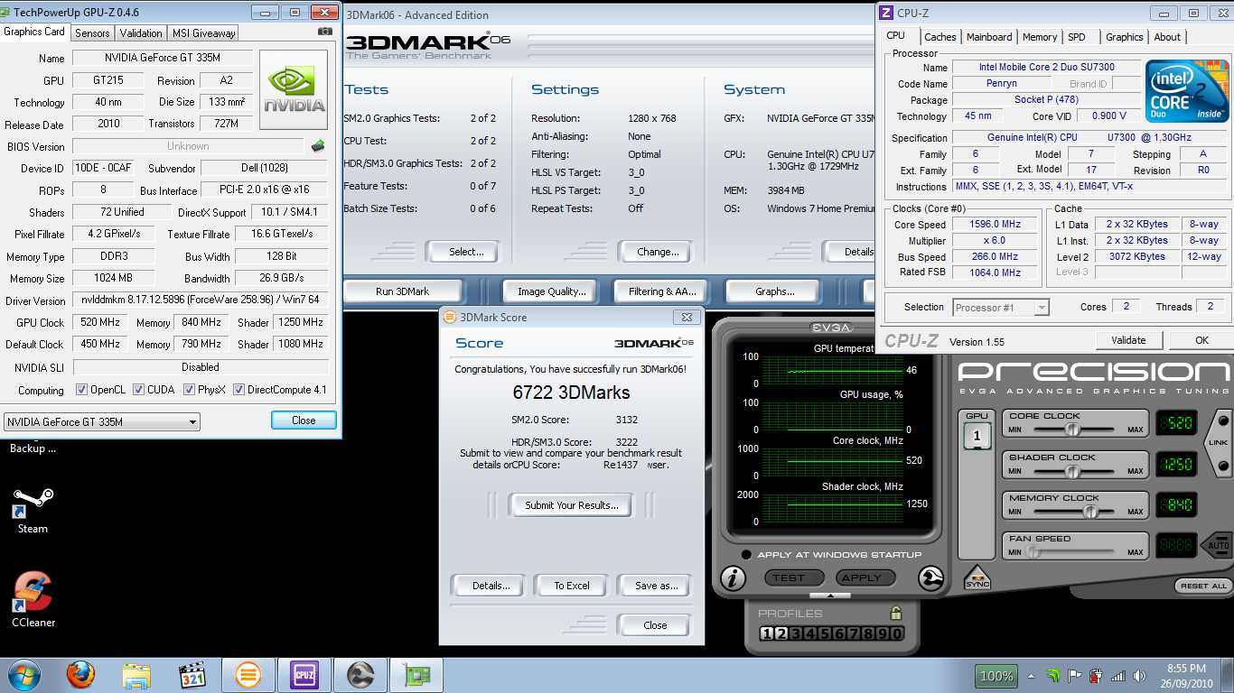
Task: Show hidden tray icons arrow
Action: pos(1032,675)
